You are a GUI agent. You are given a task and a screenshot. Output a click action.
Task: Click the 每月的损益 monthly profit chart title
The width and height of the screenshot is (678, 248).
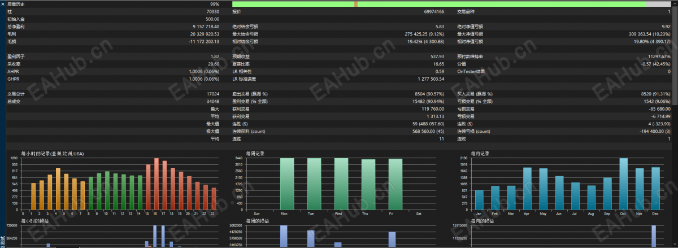(483, 221)
